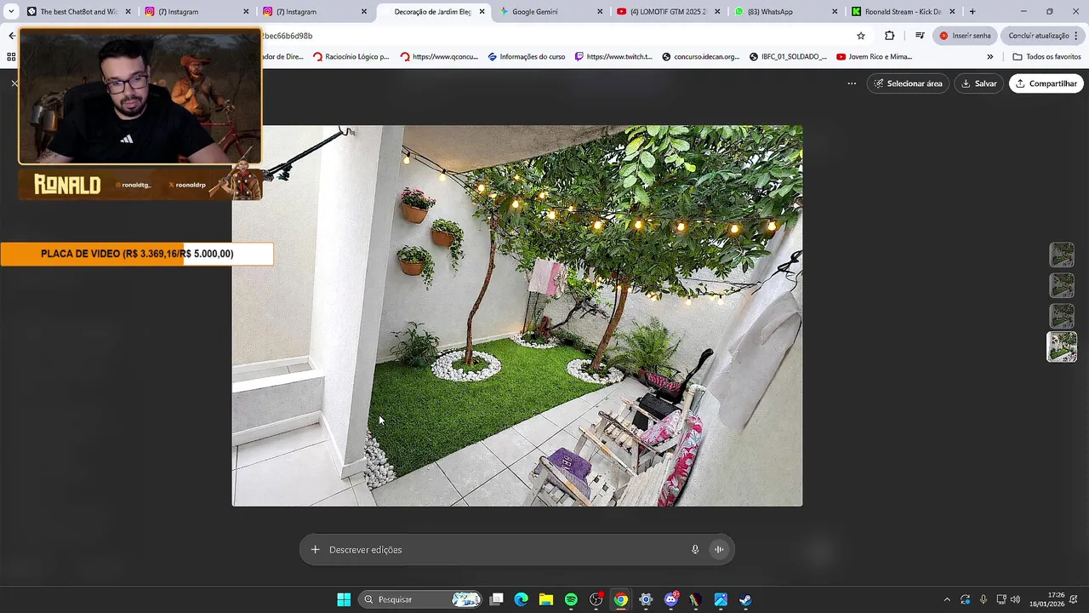Switch to the first Instagram tab
Viewport: 1089px width, 613px height.
196,12
